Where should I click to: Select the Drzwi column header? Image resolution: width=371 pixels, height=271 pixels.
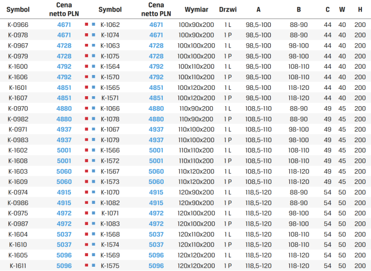pos(227,10)
